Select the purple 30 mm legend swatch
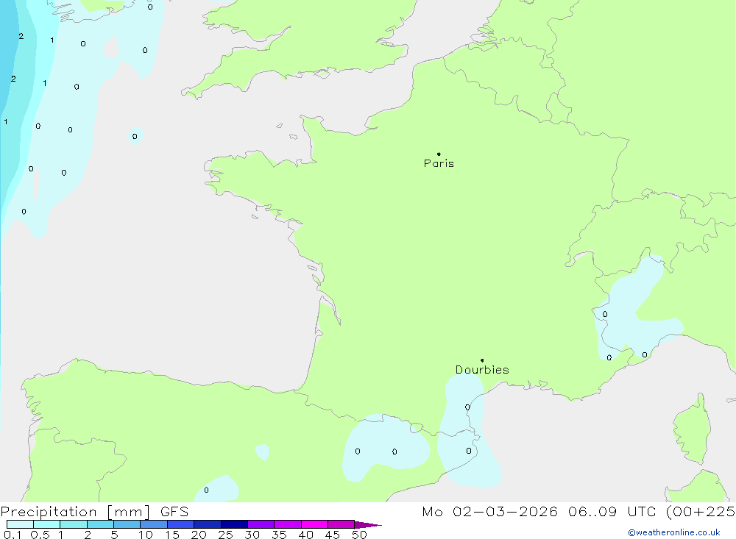Viewport: 736px width, 539px height. [261, 524]
